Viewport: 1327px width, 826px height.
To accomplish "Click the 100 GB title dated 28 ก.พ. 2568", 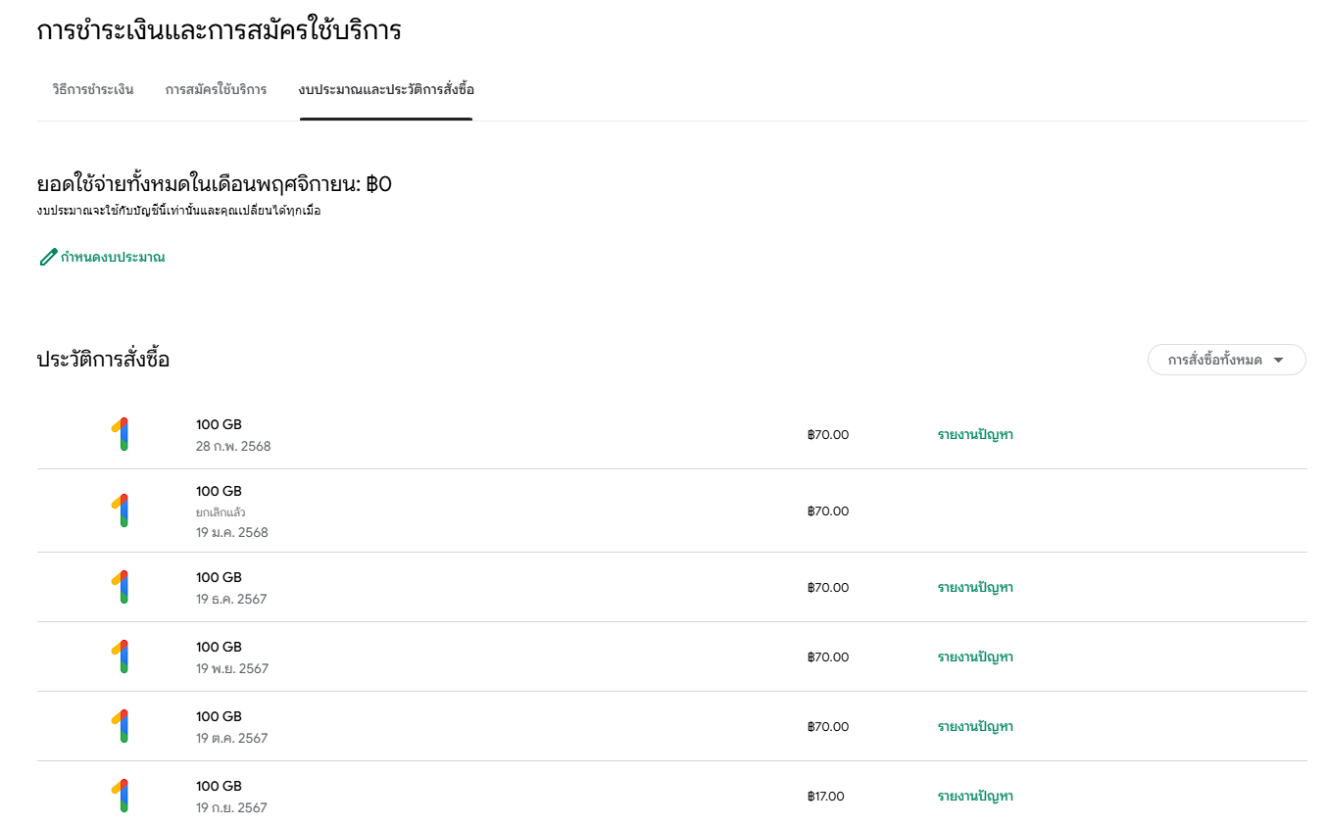I will (219, 425).
